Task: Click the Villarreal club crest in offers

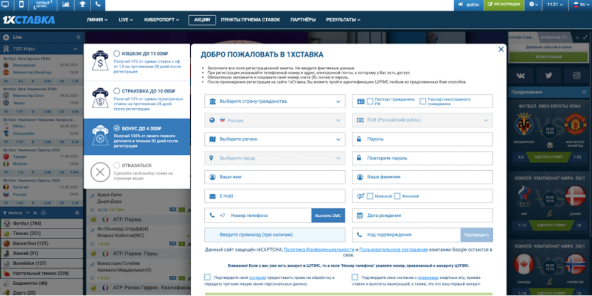Action: (x=525, y=123)
